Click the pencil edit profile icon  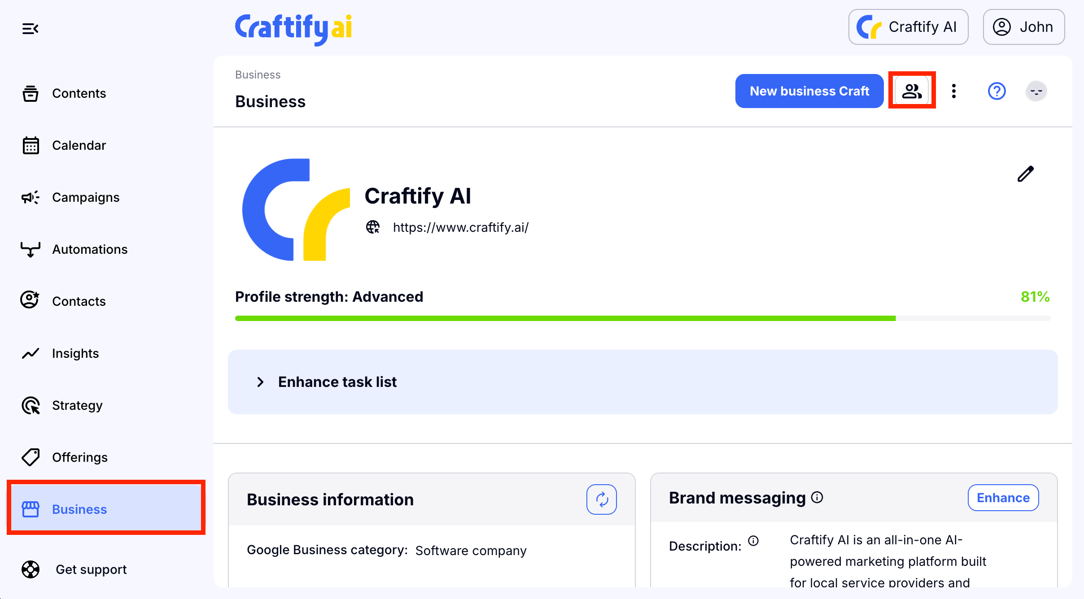click(1025, 174)
